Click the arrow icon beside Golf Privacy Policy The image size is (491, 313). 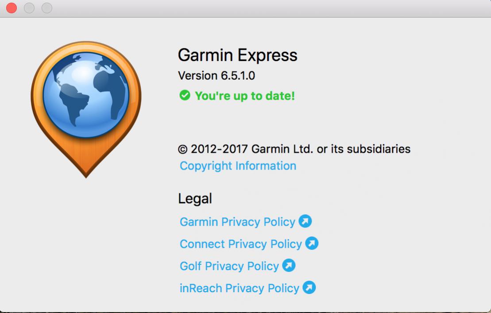(x=289, y=266)
